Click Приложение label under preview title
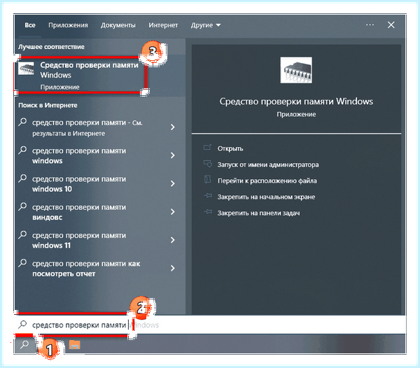This screenshot has width=420, height=368. pyautogui.click(x=296, y=115)
